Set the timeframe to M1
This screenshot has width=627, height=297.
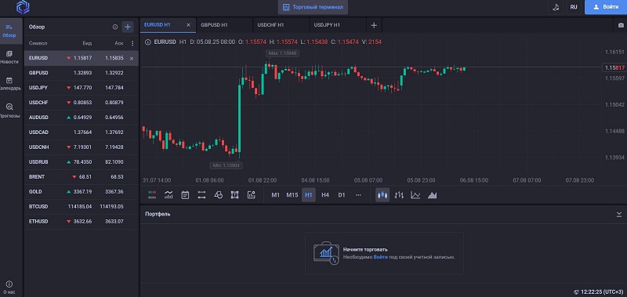click(276, 195)
